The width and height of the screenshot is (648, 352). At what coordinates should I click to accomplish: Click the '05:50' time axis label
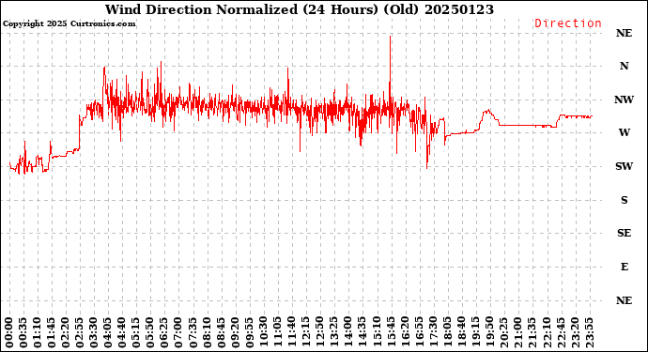150,332
